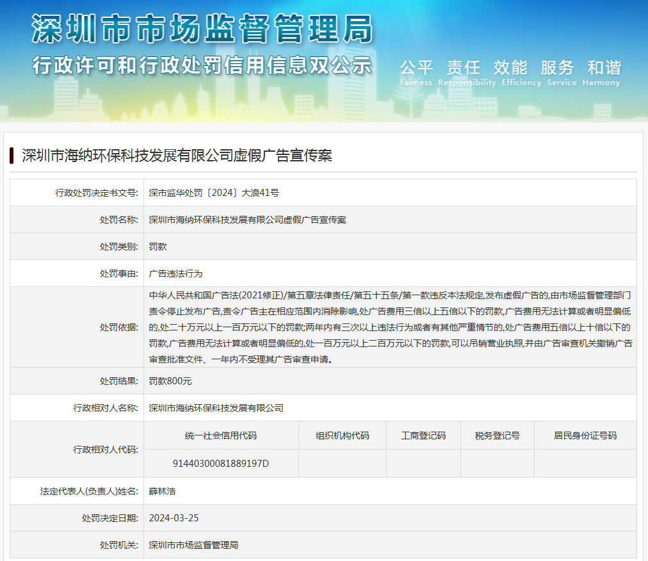The width and height of the screenshot is (648, 561).
Task: Click the case heading 深圳市海纳环保科技发展有限公司虚假广告宣传案
Action: click(177, 156)
